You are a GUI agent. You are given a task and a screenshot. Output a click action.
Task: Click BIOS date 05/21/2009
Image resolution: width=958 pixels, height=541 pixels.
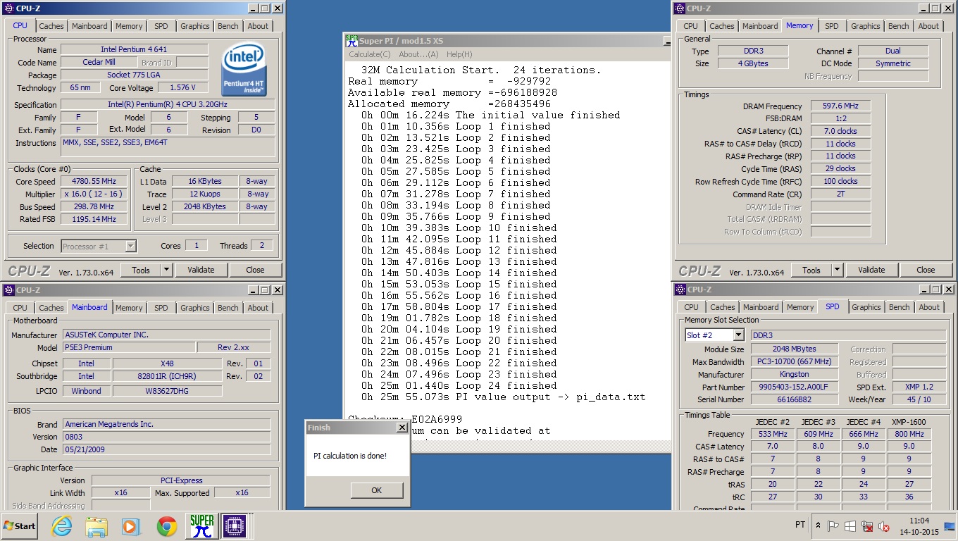pyautogui.click(x=166, y=449)
